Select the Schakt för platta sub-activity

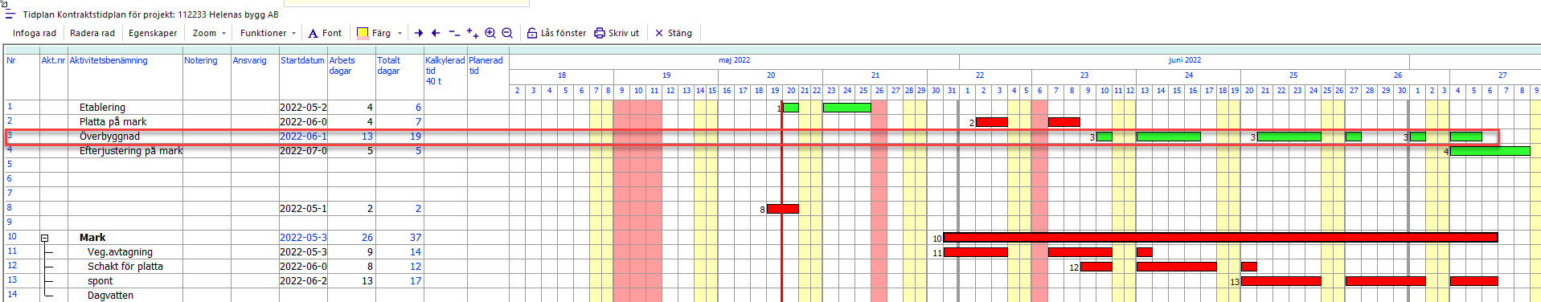pos(125,267)
